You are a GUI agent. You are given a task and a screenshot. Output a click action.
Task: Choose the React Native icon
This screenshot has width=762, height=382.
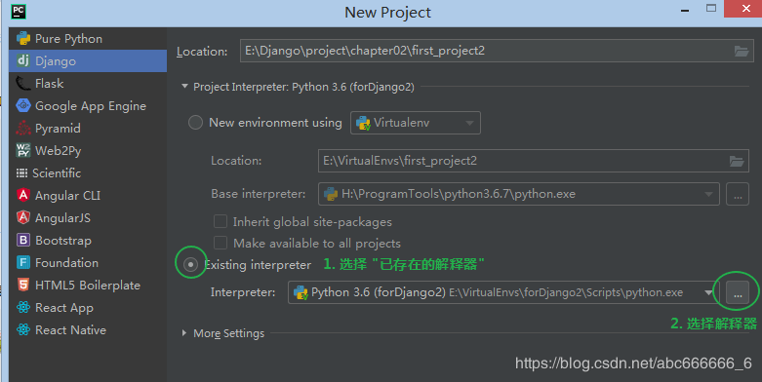pos(23,329)
